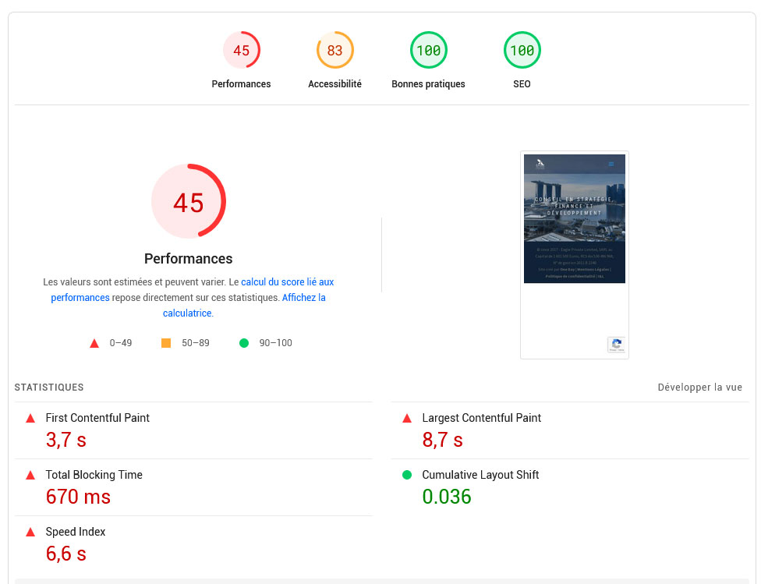Open the Affichez la calculatrice link

tap(304, 298)
